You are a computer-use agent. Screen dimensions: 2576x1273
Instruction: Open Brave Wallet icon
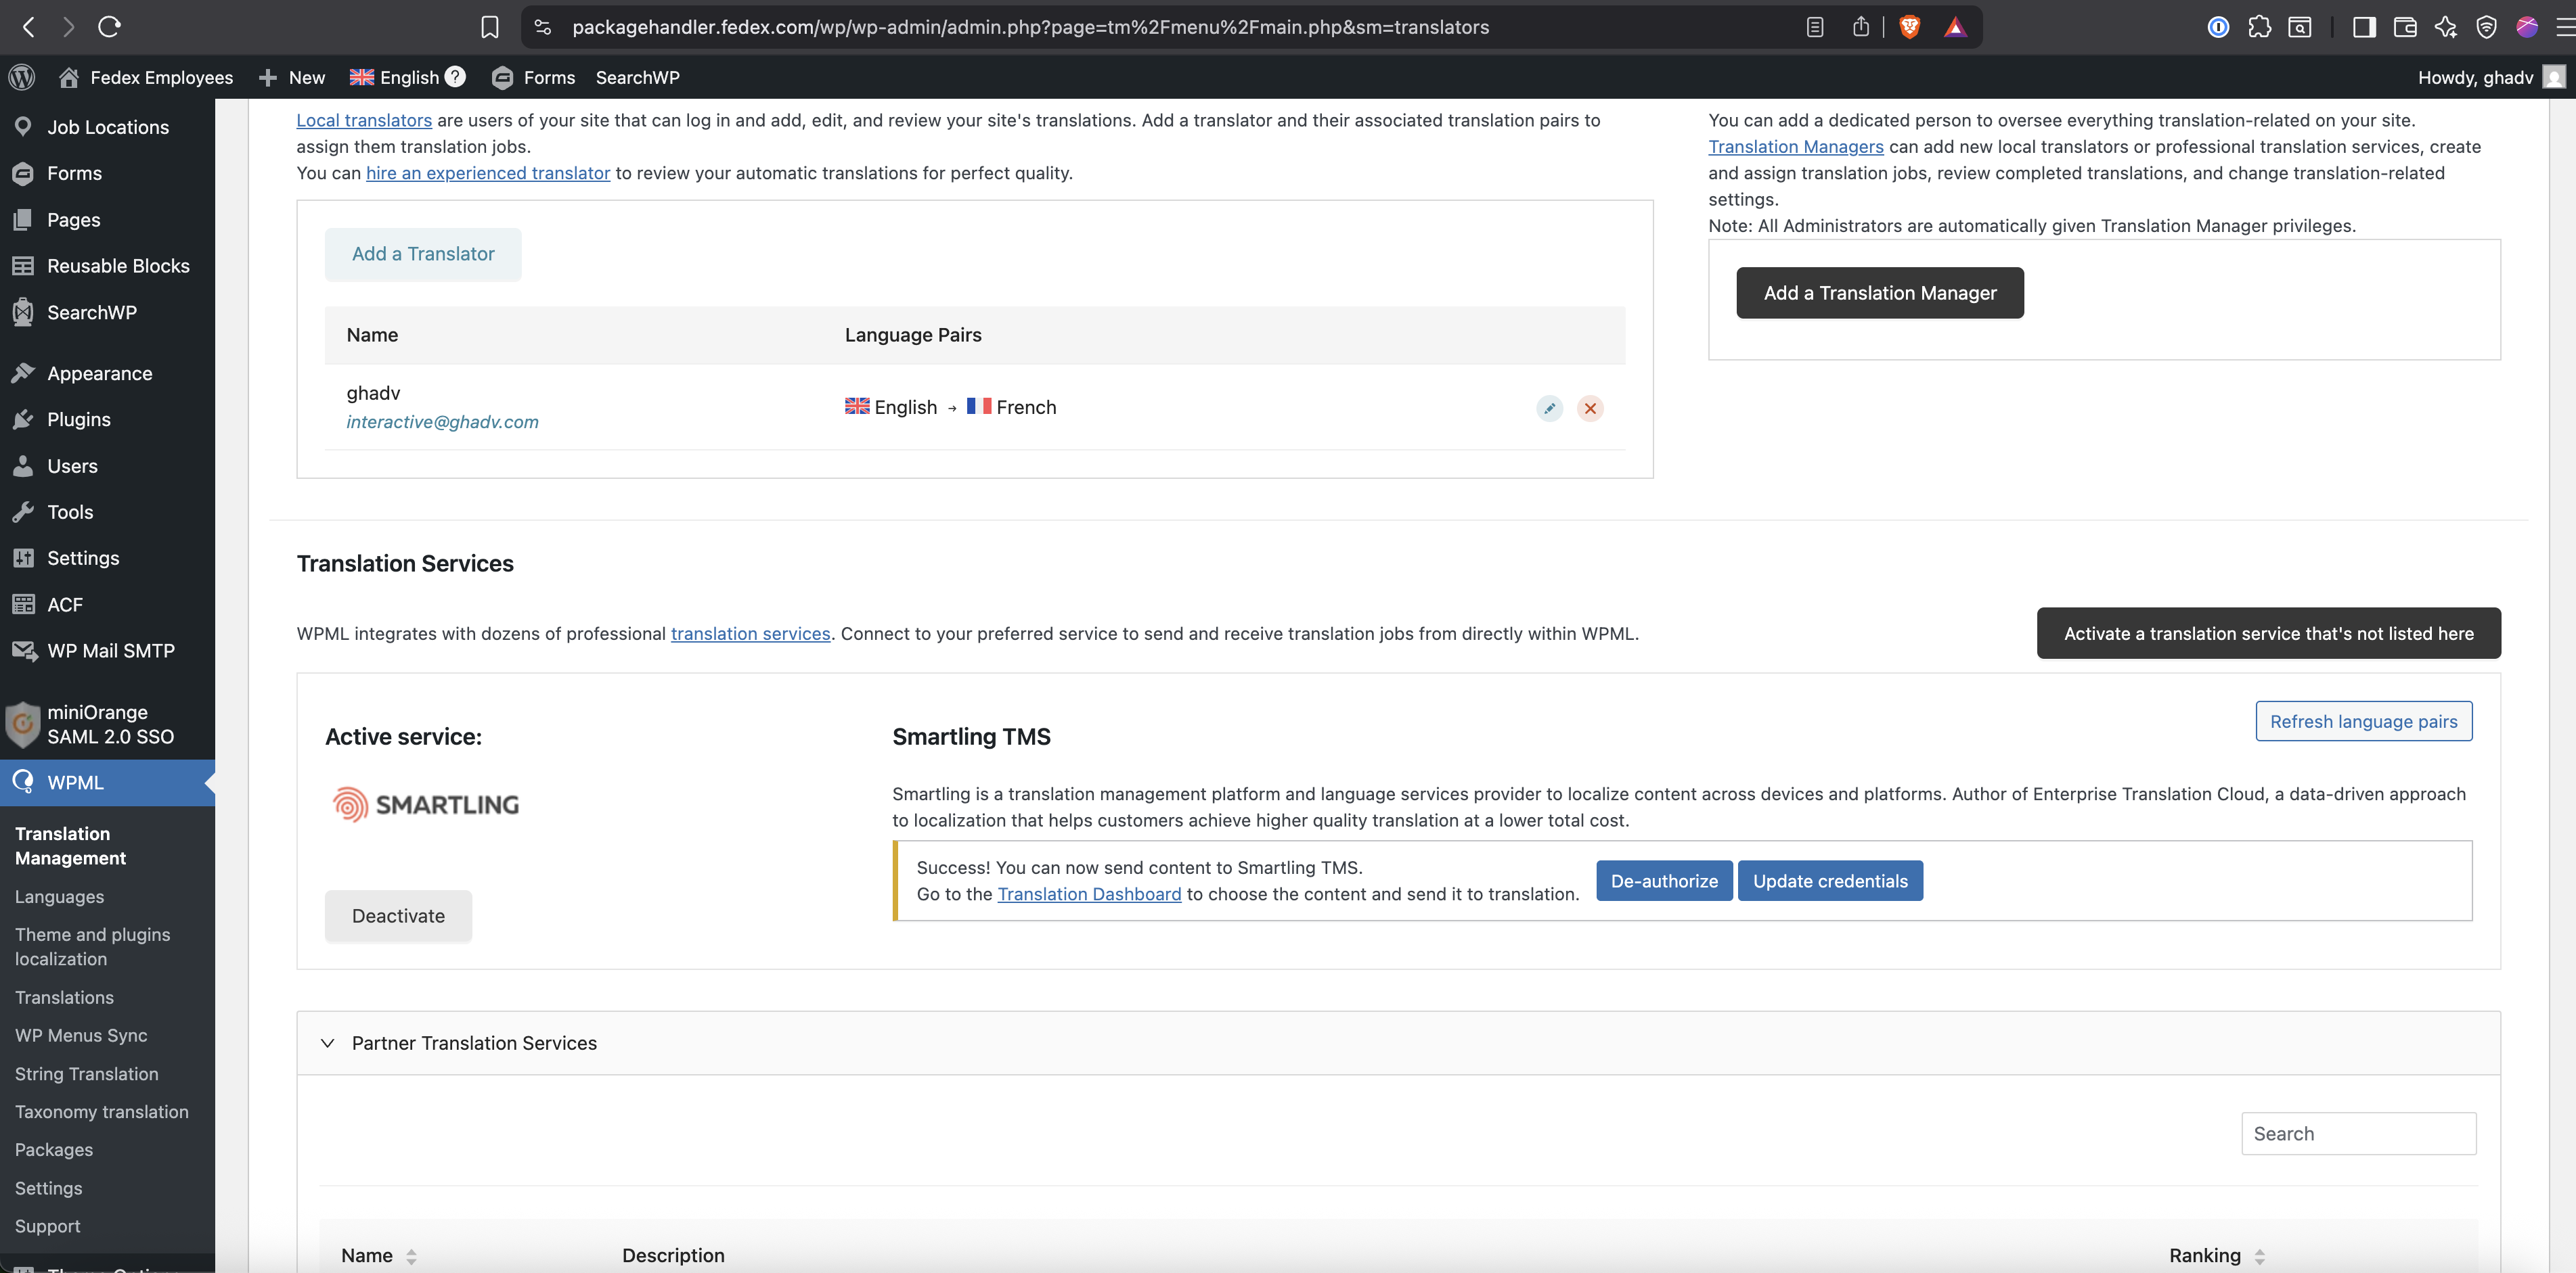2405,27
